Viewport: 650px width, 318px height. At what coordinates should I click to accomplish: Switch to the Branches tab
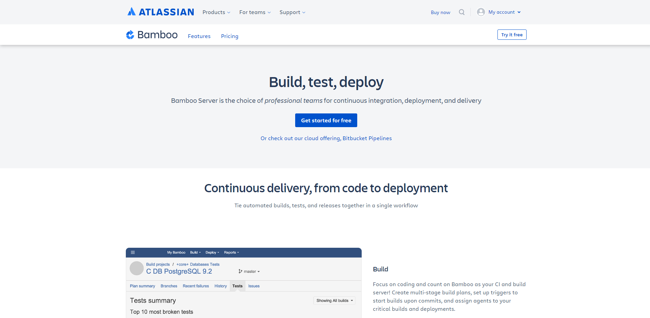point(169,286)
